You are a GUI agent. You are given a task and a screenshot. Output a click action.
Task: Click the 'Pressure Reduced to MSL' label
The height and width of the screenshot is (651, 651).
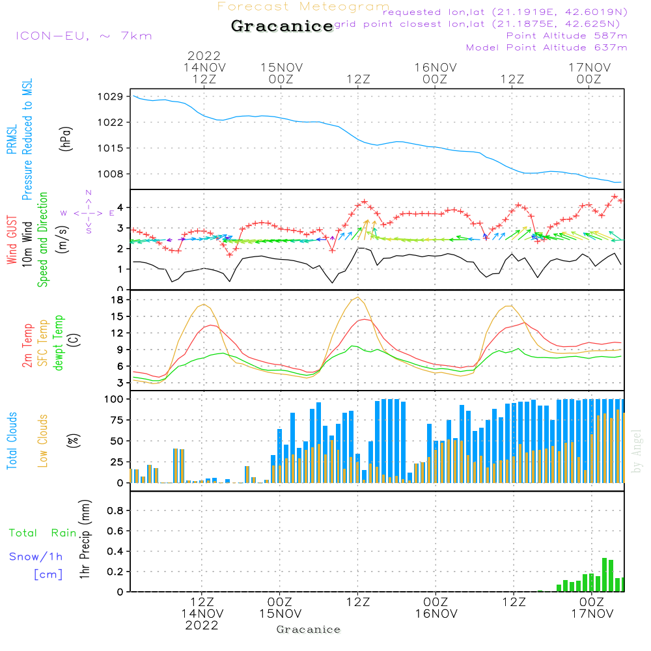tap(27, 139)
